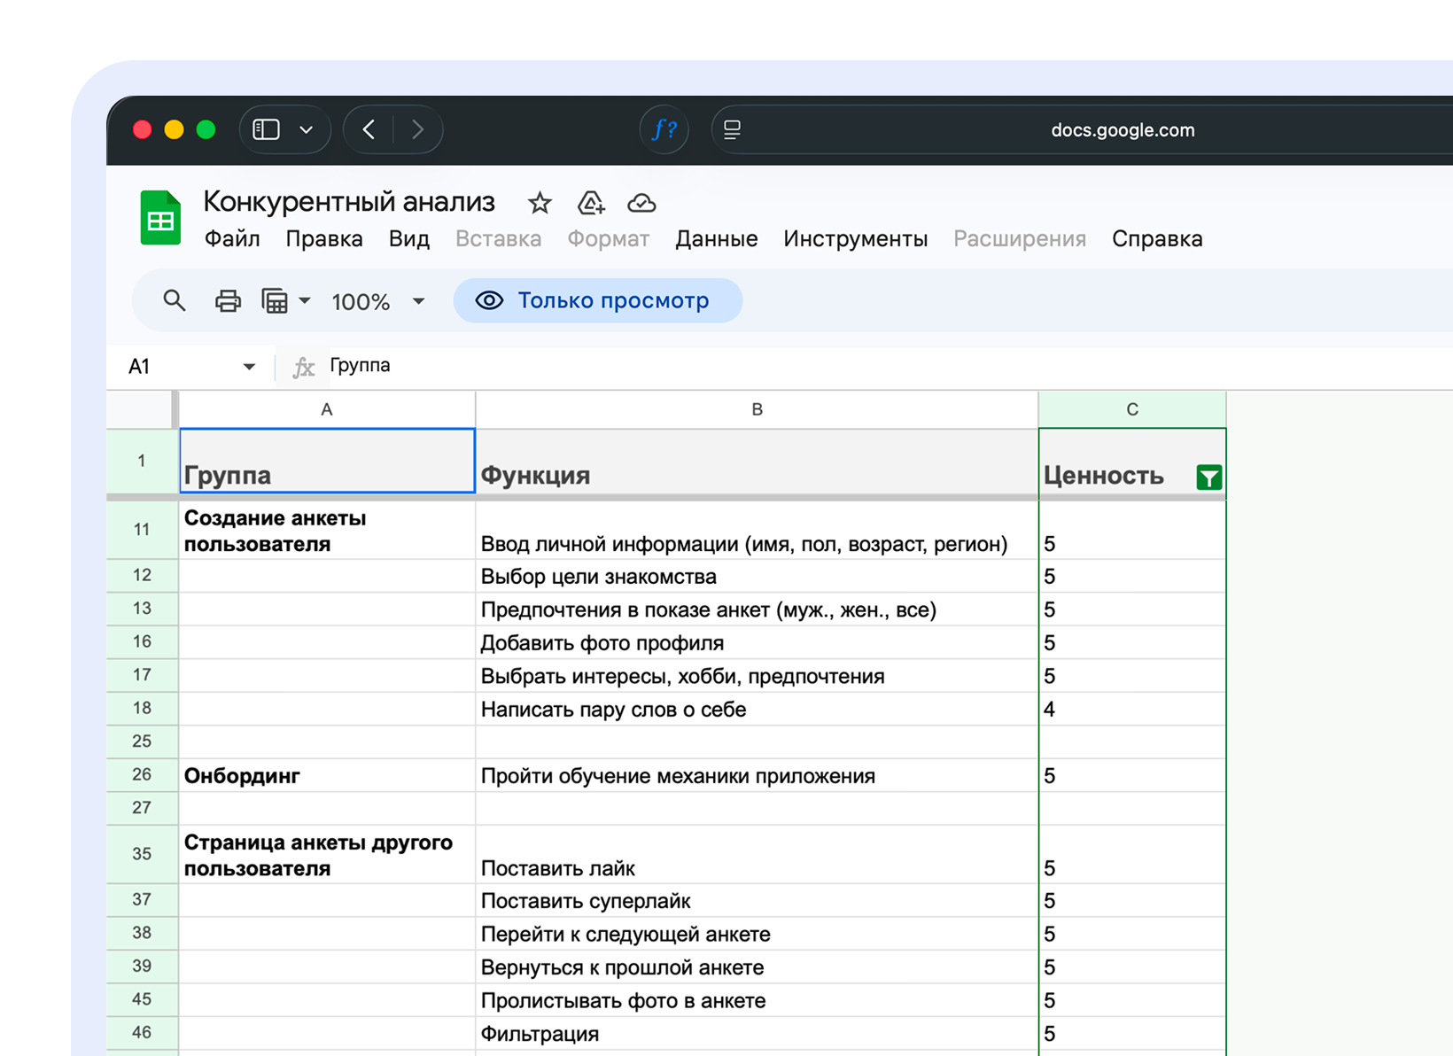
Task: Toggle the browser sidebar panel
Action: pos(267,130)
